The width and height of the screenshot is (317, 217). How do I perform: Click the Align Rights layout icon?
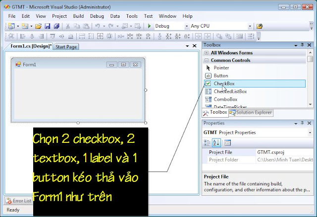(x=41, y=36)
